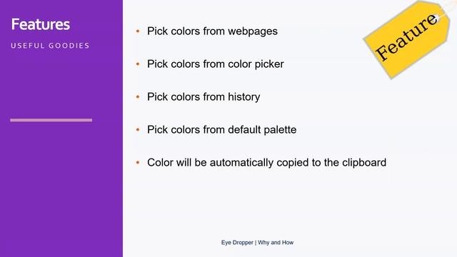Select the 'Pick colors from history' line
Screen dimensions: 457x257
click(204, 97)
